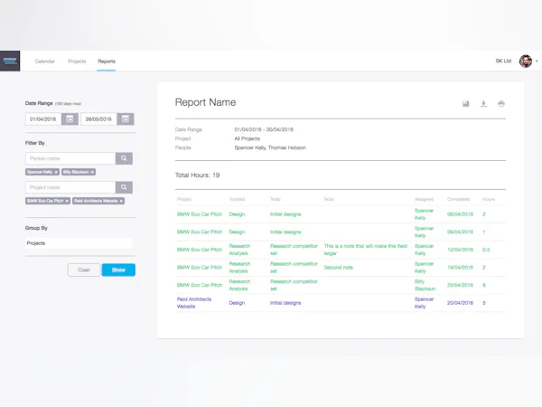Screen dimensions: 542x407
Task: Click the user avatar picture
Action: point(526,62)
